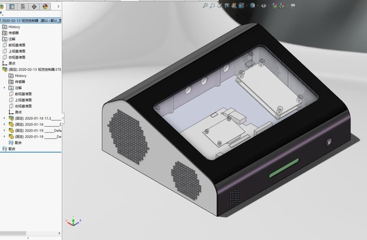The image size is (367, 240).
Task: Select 前视基准面 plane nested in the .STE component
Action: [x=20, y=94]
